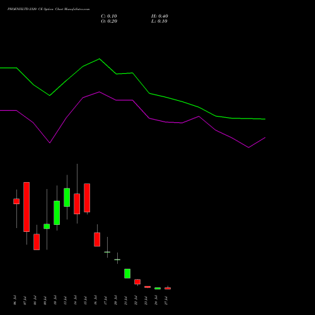Click the green candlestick for 13 Jul
Viewport: 315px width, 315px height.
point(67,197)
